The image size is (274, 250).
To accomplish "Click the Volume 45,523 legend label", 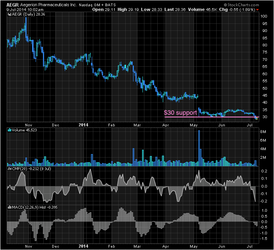I will point(24,130).
